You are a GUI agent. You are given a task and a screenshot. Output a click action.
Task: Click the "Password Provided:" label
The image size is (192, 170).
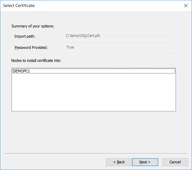[x=31, y=47]
